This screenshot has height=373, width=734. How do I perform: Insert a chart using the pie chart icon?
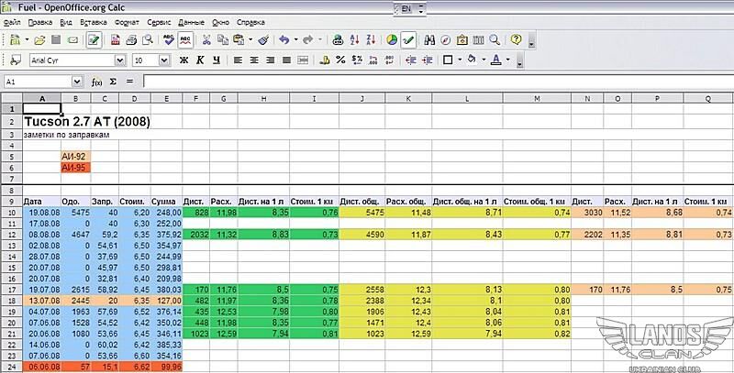click(392, 40)
